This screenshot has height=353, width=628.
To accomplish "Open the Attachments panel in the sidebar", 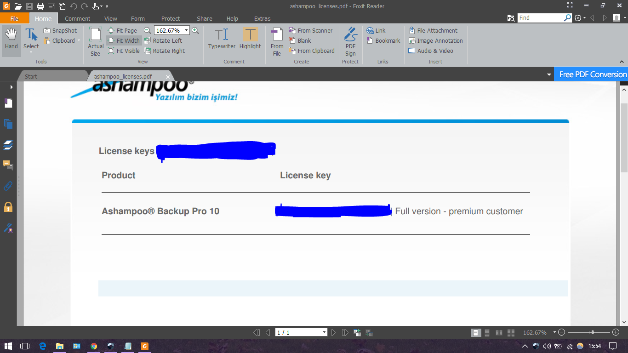I will (8, 186).
